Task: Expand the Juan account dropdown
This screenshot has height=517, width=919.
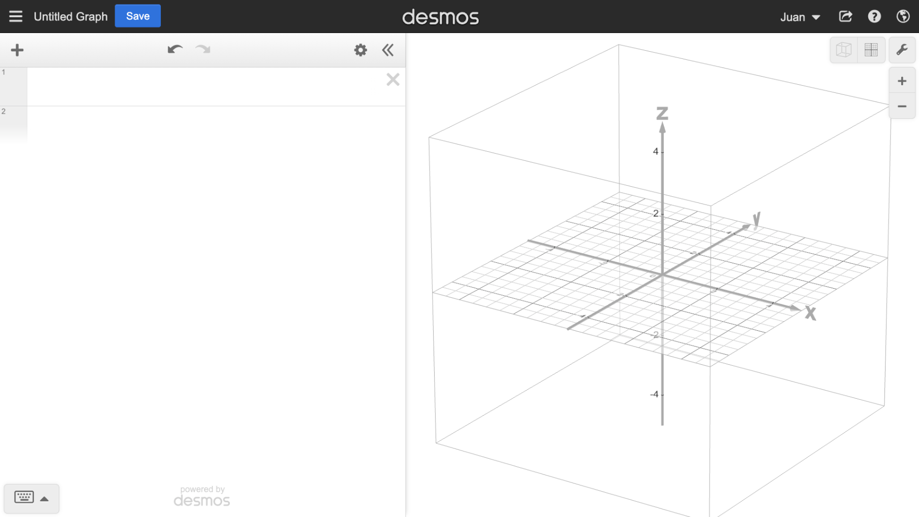Action: [x=800, y=17]
